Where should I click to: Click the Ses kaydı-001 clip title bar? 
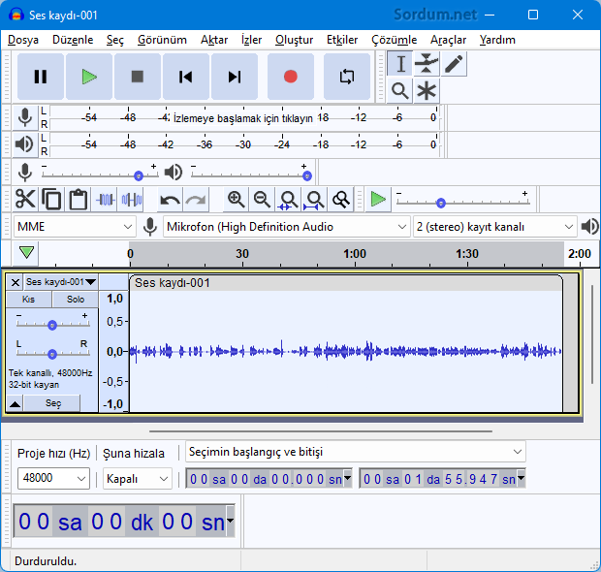pyautogui.click(x=346, y=283)
